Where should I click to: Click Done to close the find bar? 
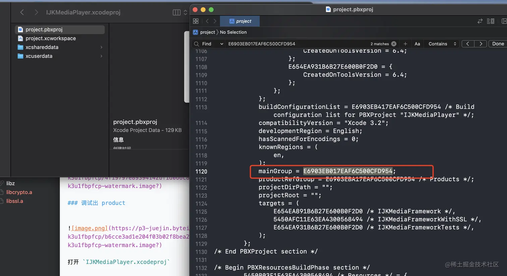tap(498, 44)
